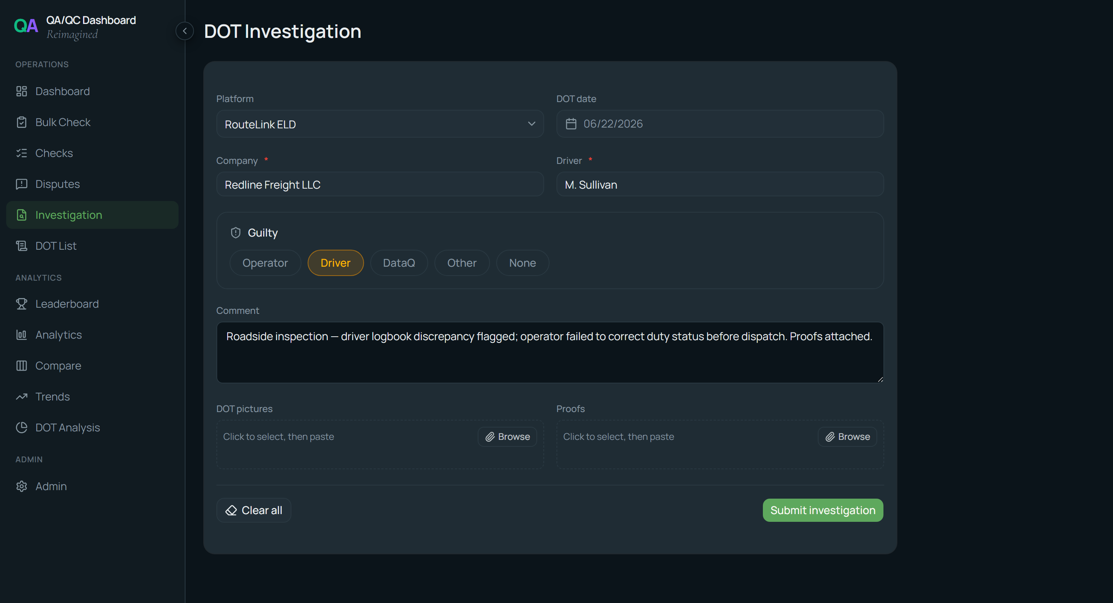Click the Dashboard grid icon
1113x603 pixels.
[x=22, y=91]
